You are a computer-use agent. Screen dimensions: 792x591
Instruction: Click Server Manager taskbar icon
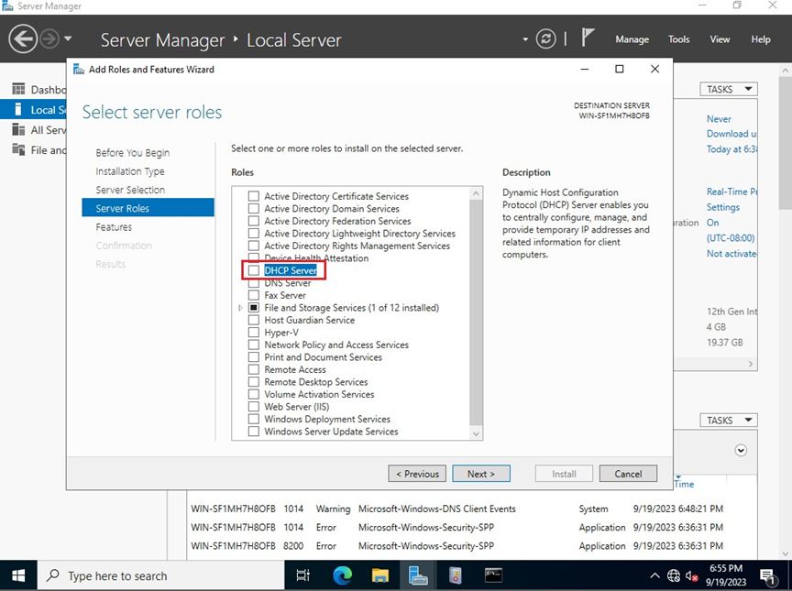418,575
